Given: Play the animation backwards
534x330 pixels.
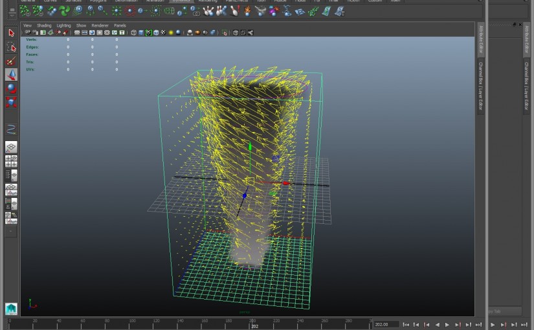Looking at the screenshot, I should [x=438, y=325].
